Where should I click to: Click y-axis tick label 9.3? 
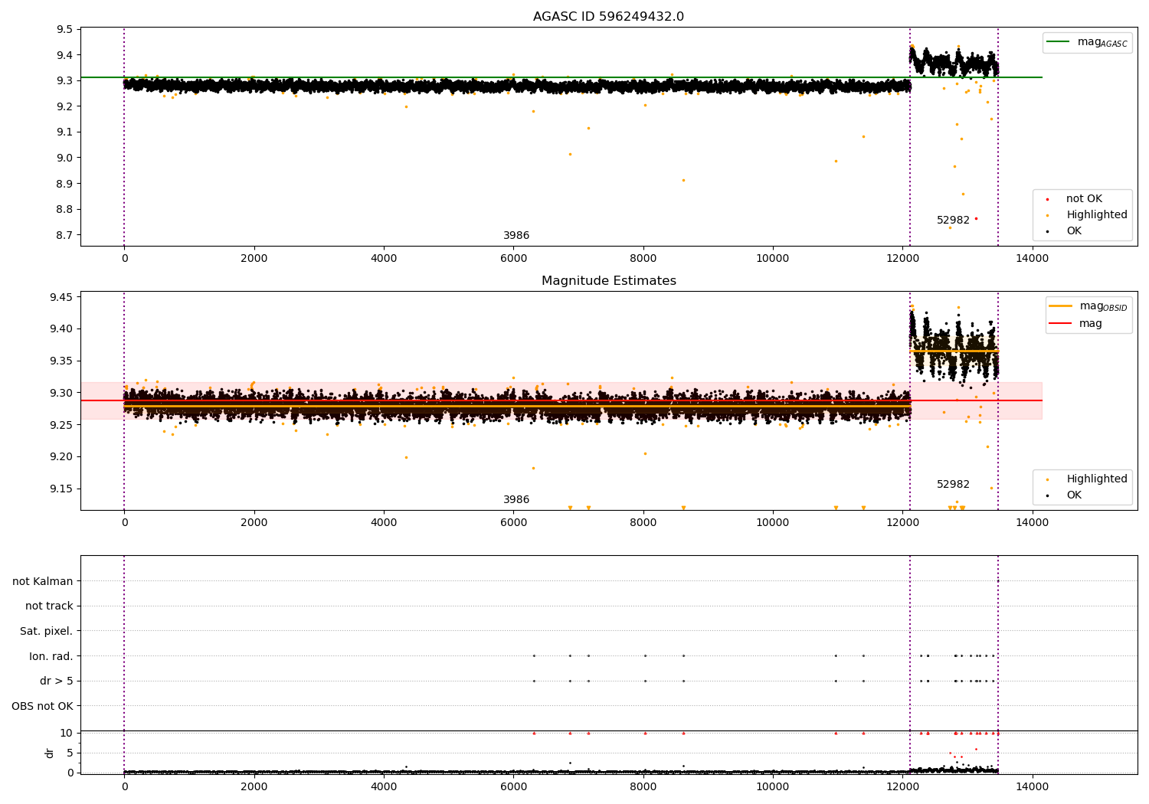pyautogui.click(x=64, y=81)
